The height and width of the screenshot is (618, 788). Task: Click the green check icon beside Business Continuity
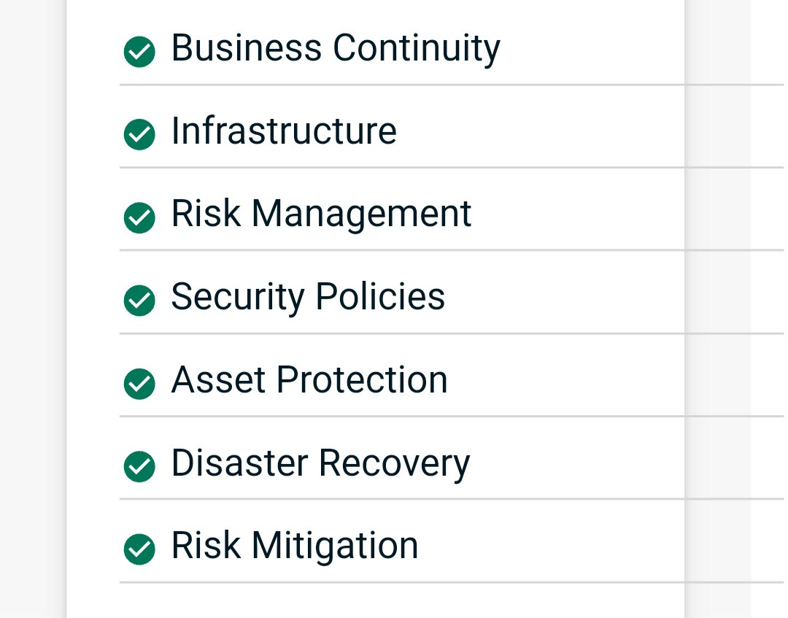(139, 52)
